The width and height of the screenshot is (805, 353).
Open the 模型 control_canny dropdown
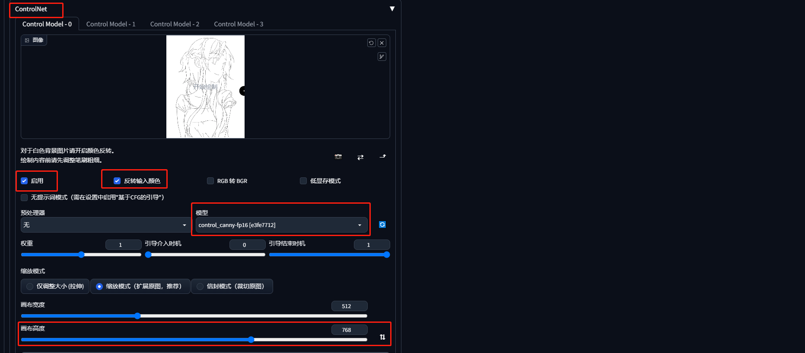(x=281, y=225)
